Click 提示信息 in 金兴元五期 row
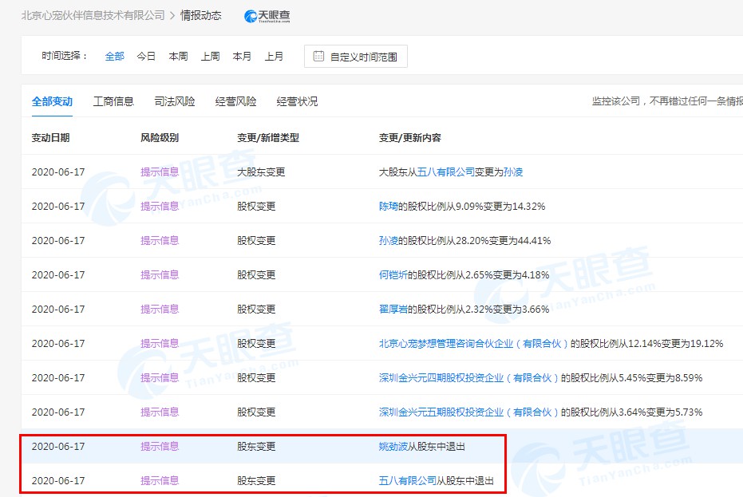Screen dimensions: 743x497 tap(160, 412)
